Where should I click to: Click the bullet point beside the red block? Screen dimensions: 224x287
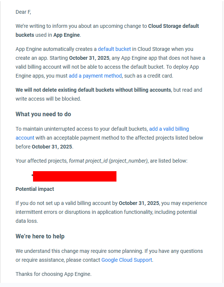pos(33,175)
